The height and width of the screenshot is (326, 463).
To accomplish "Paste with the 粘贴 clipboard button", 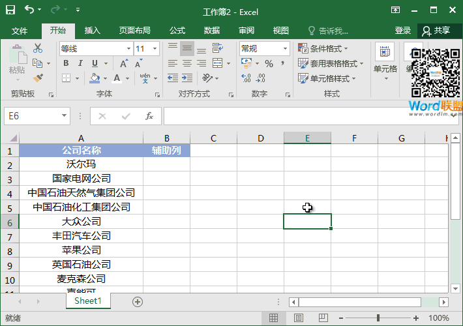I will [17, 63].
